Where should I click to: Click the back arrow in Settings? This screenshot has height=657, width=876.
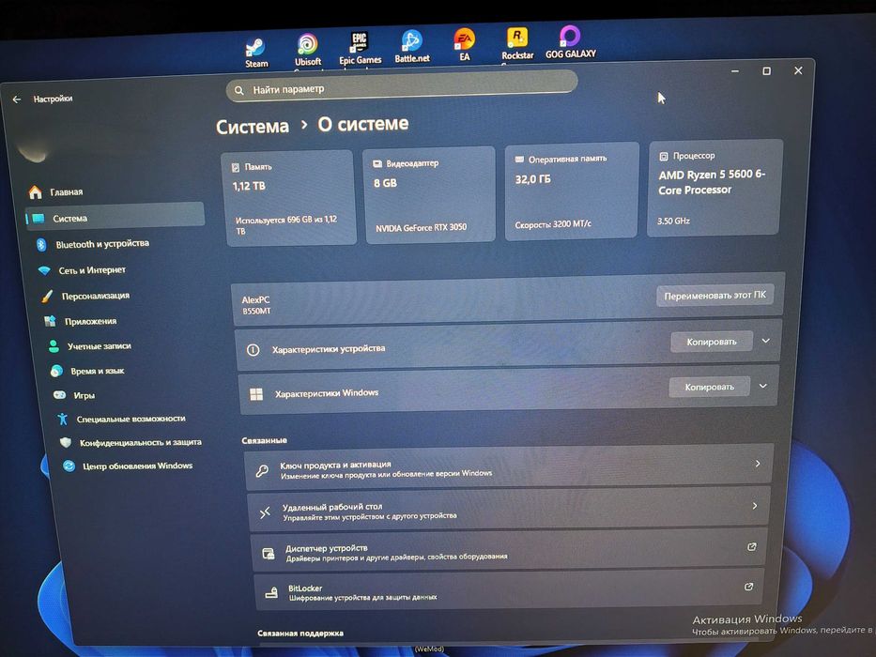pyautogui.click(x=17, y=99)
